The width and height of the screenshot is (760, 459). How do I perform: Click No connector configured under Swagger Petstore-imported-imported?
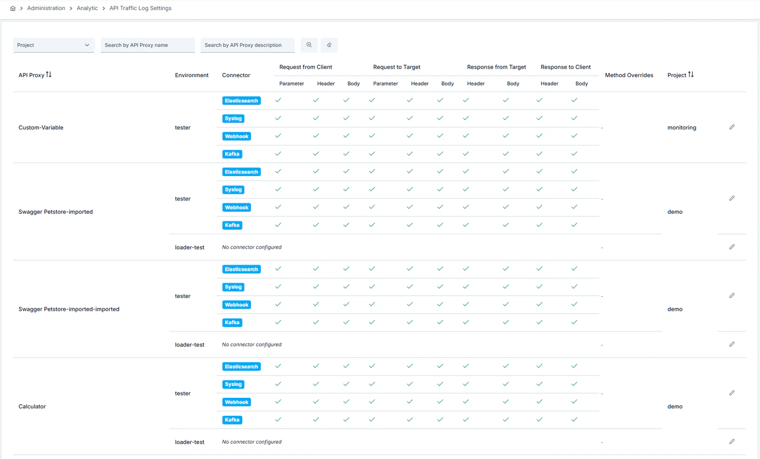coord(252,345)
